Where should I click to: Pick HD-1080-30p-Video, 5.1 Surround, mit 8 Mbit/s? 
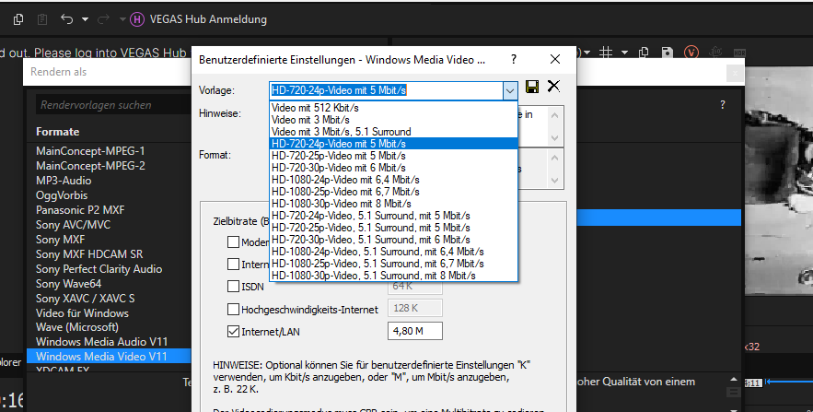coord(393,275)
